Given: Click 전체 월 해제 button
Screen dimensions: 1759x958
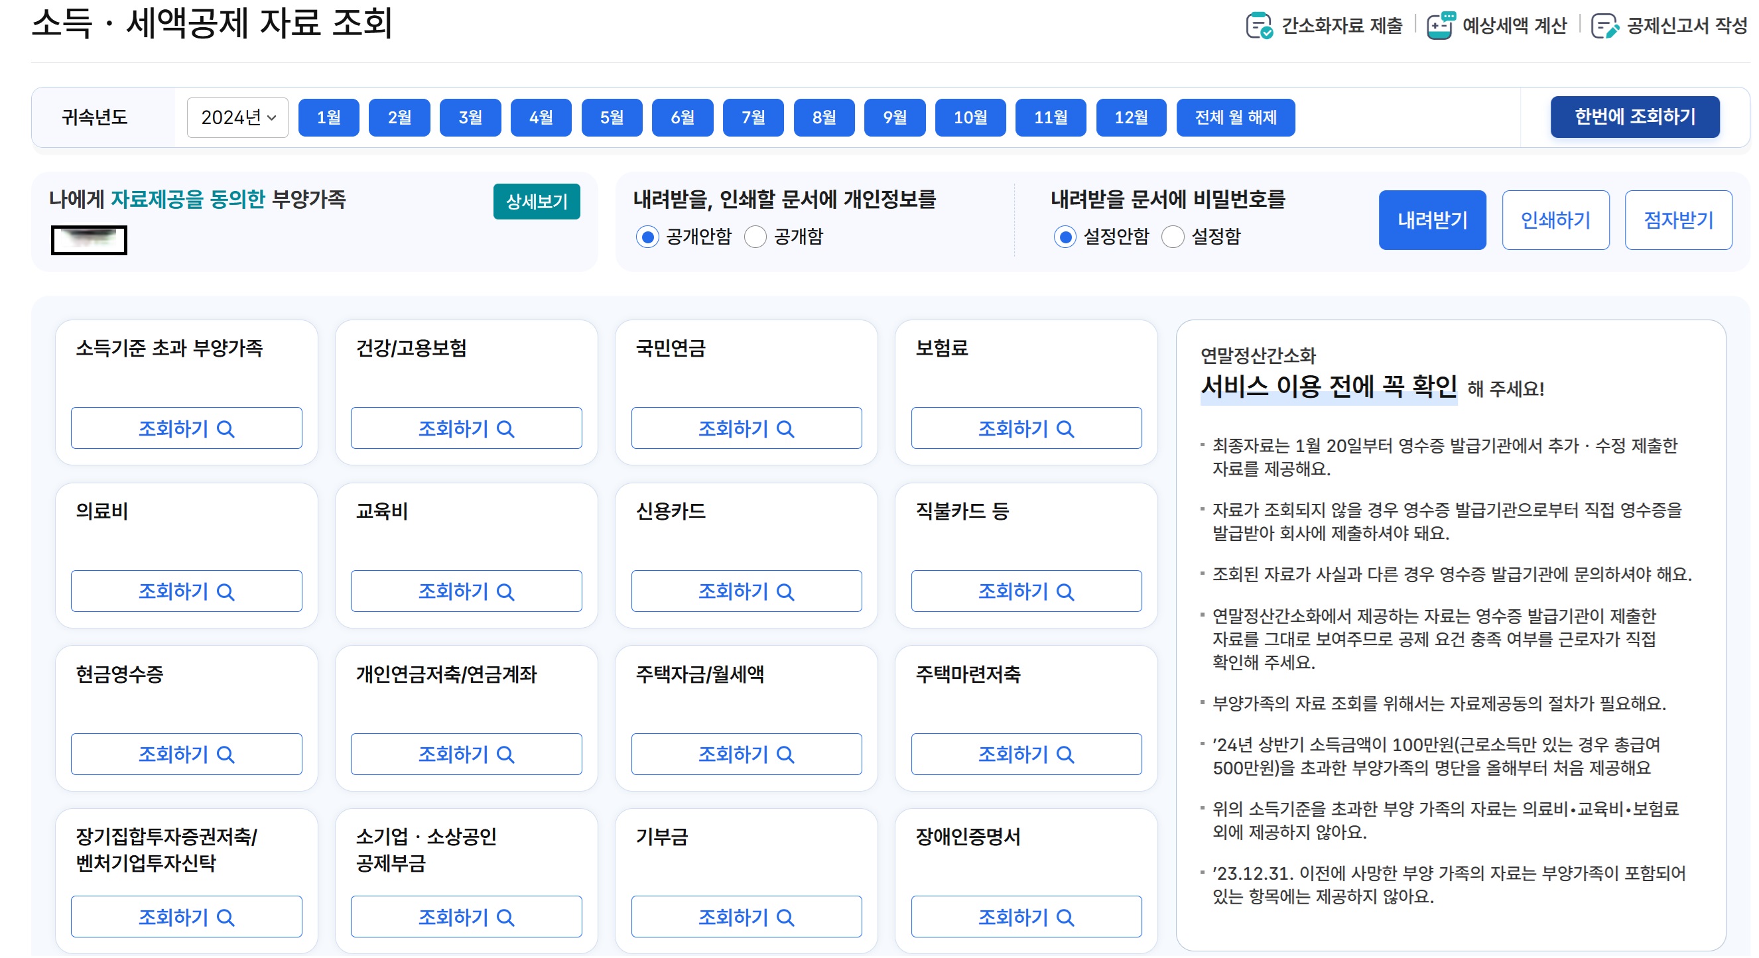Looking at the screenshot, I should pos(1235,117).
